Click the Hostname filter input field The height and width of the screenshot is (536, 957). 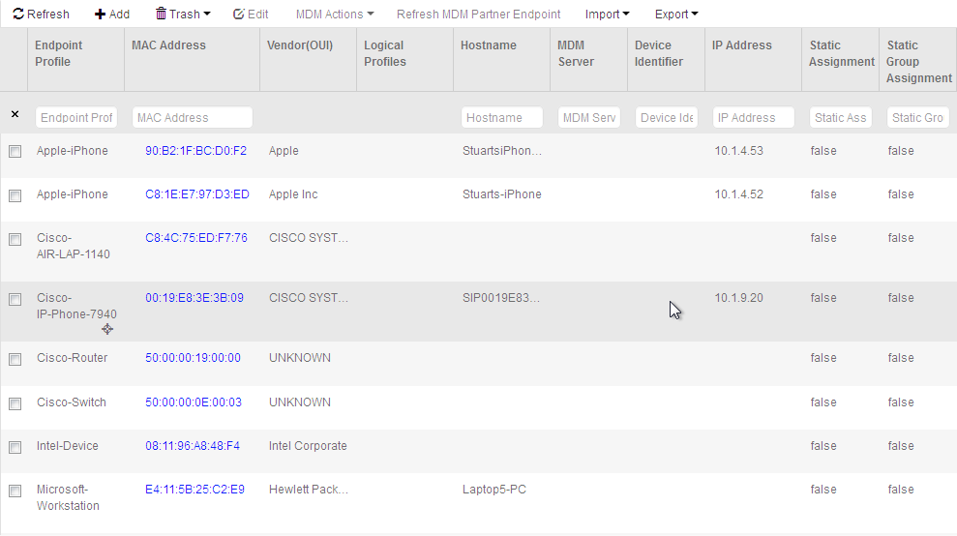click(x=501, y=118)
